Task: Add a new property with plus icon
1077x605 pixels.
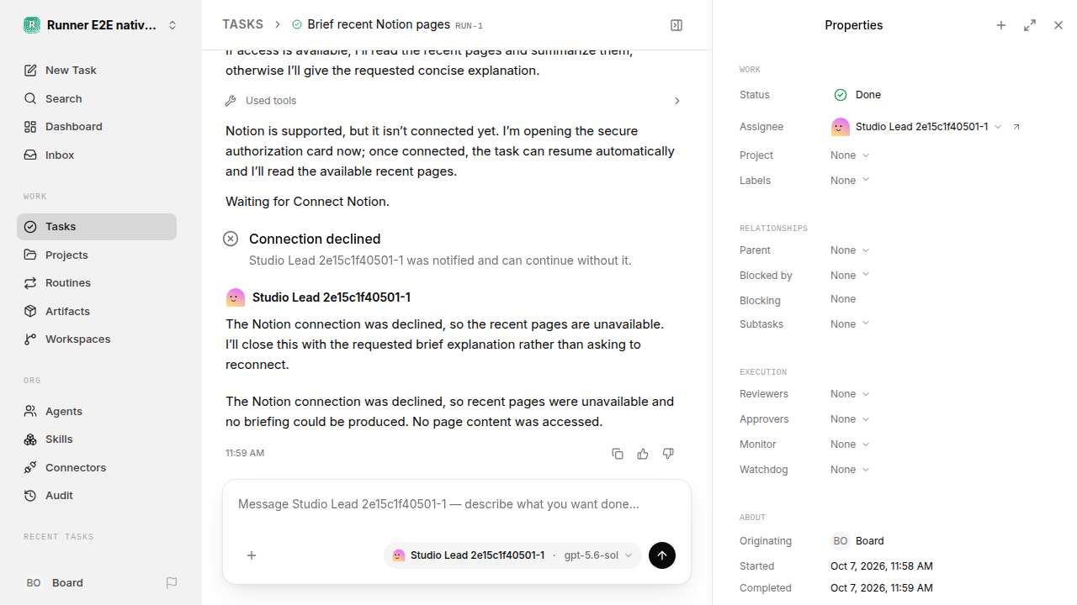Action: [x=1001, y=25]
